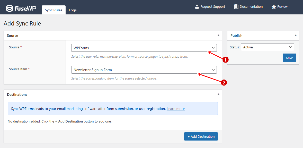Click the 'Select the user role, membership plan' hint
303x148 pixels.
129,57
